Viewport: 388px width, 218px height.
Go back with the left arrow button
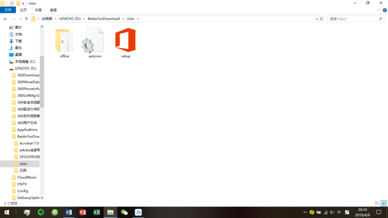click(x=5, y=19)
